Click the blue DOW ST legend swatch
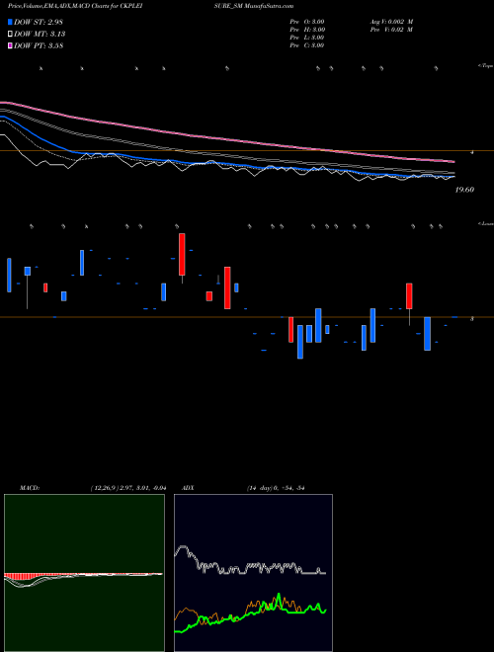This screenshot has height=652, width=494. tap(10, 22)
